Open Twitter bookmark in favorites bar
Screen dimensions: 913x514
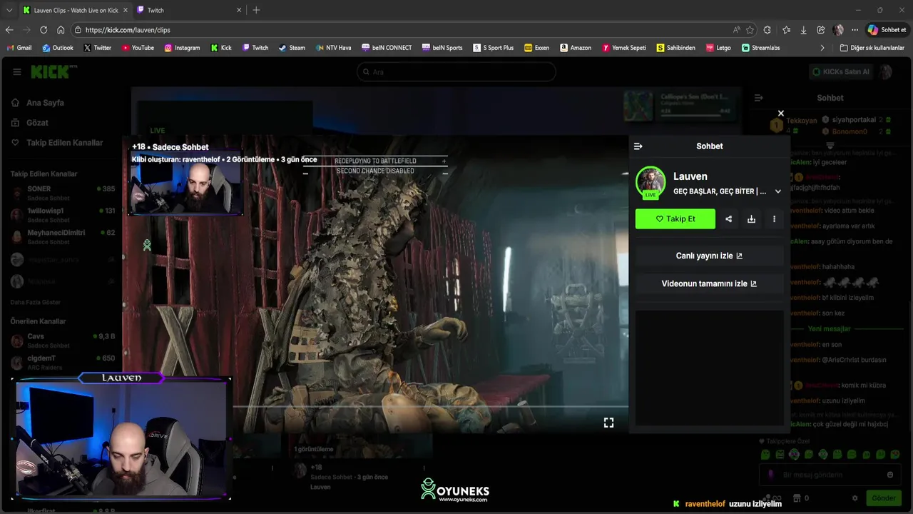click(97, 48)
